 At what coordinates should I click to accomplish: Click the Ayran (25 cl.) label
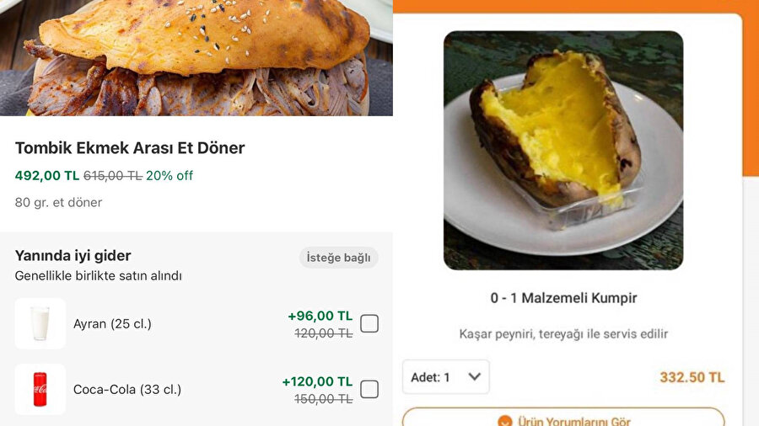(112, 324)
